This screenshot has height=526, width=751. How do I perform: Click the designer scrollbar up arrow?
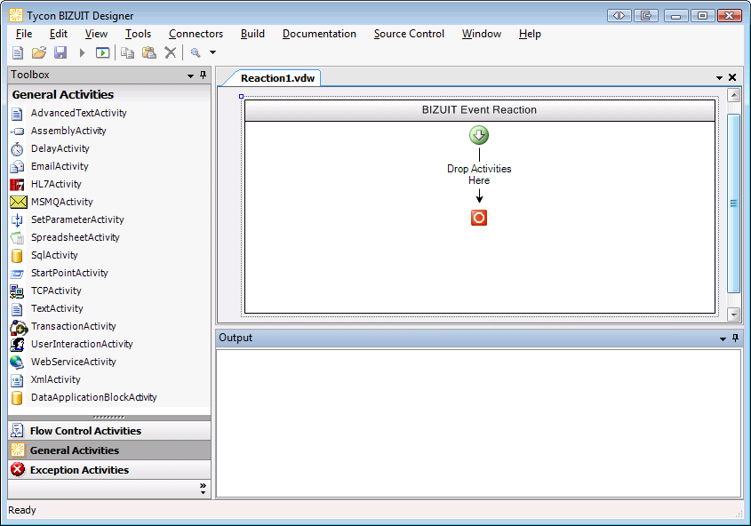point(734,95)
